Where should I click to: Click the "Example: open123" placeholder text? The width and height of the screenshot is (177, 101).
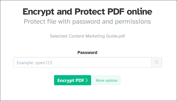click(x=34, y=63)
